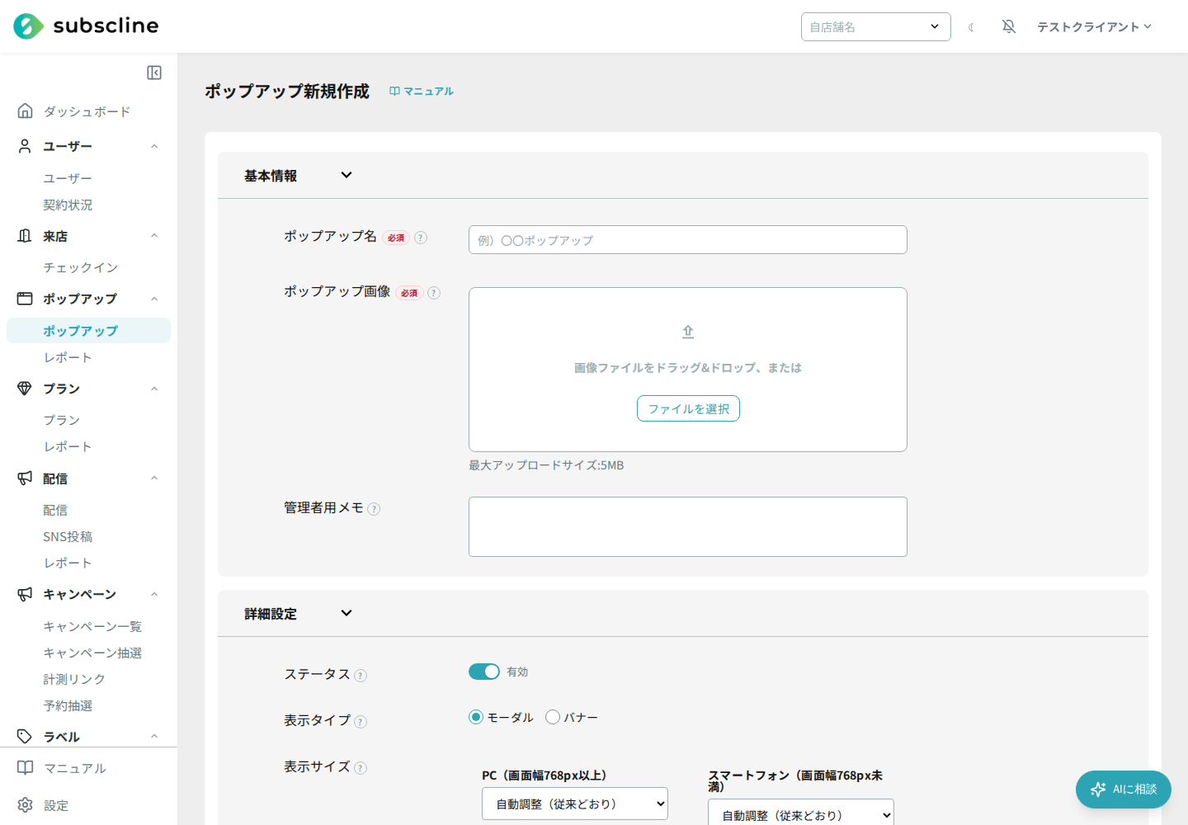Image resolution: width=1188 pixels, height=825 pixels.
Task: Click the upload arrow icon in image area
Action: (x=688, y=332)
